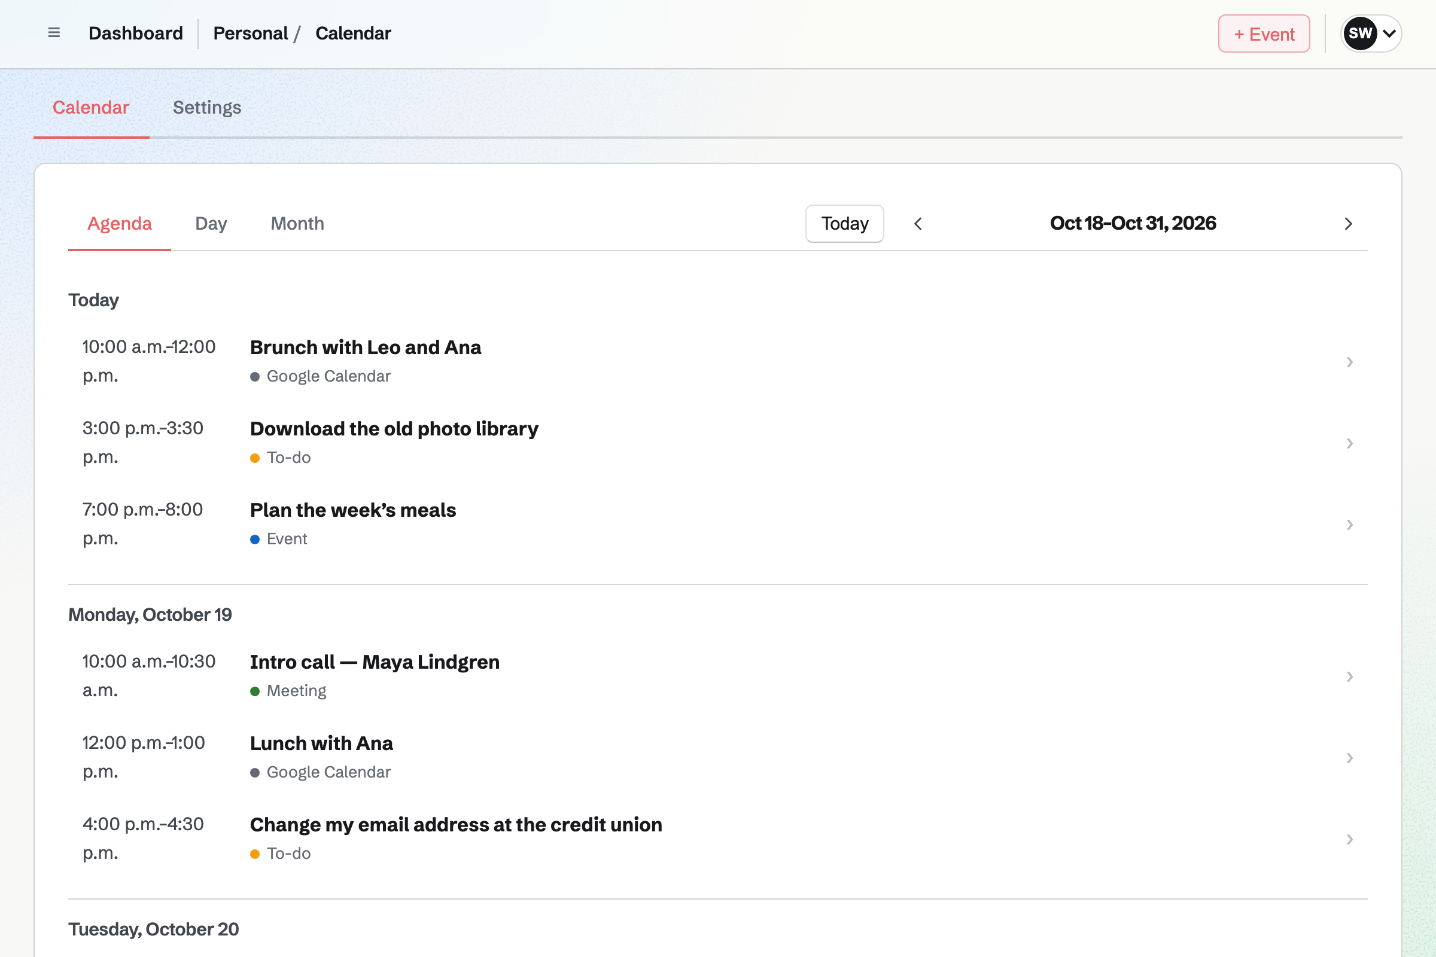The height and width of the screenshot is (957, 1436).
Task: Expand Lunch with Ana chevron
Action: (x=1350, y=758)
